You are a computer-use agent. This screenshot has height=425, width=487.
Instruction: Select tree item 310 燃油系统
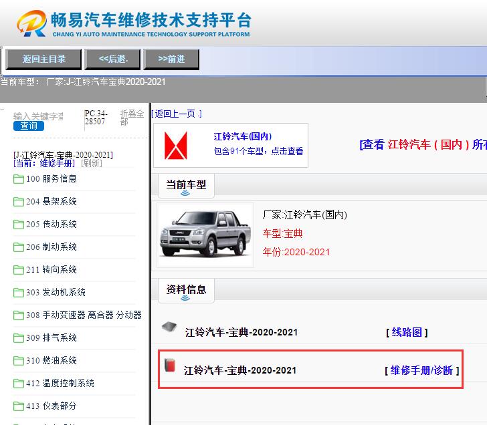click(x=52, y=360)
